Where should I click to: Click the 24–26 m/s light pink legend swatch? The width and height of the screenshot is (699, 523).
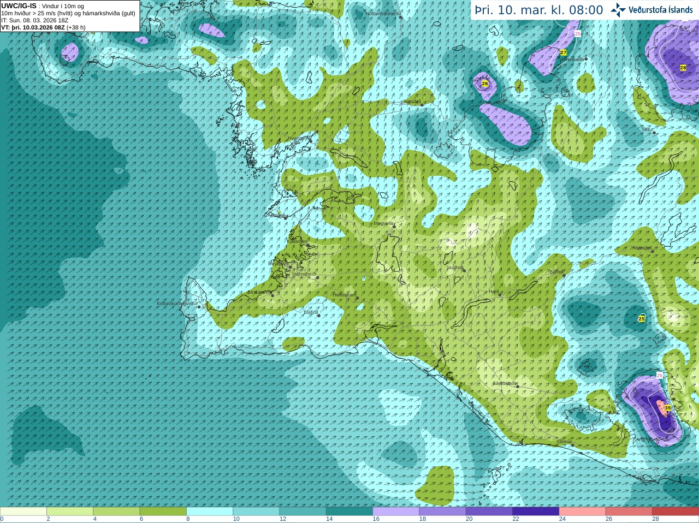tap(583, 512)
